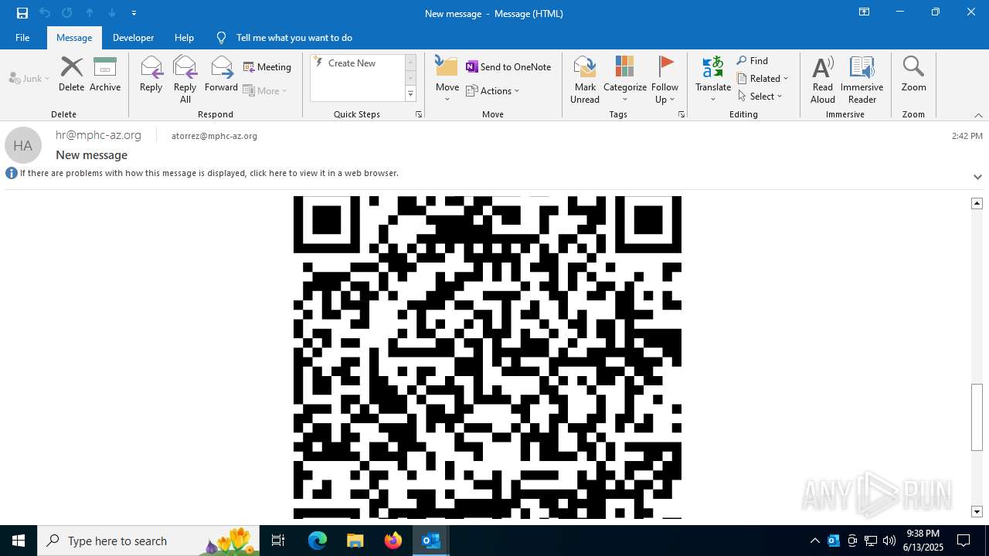This screenshot has height=556, width=989.
Task: Launch Microsoft Edge from the taskbar
Action: tap(318, 541)
